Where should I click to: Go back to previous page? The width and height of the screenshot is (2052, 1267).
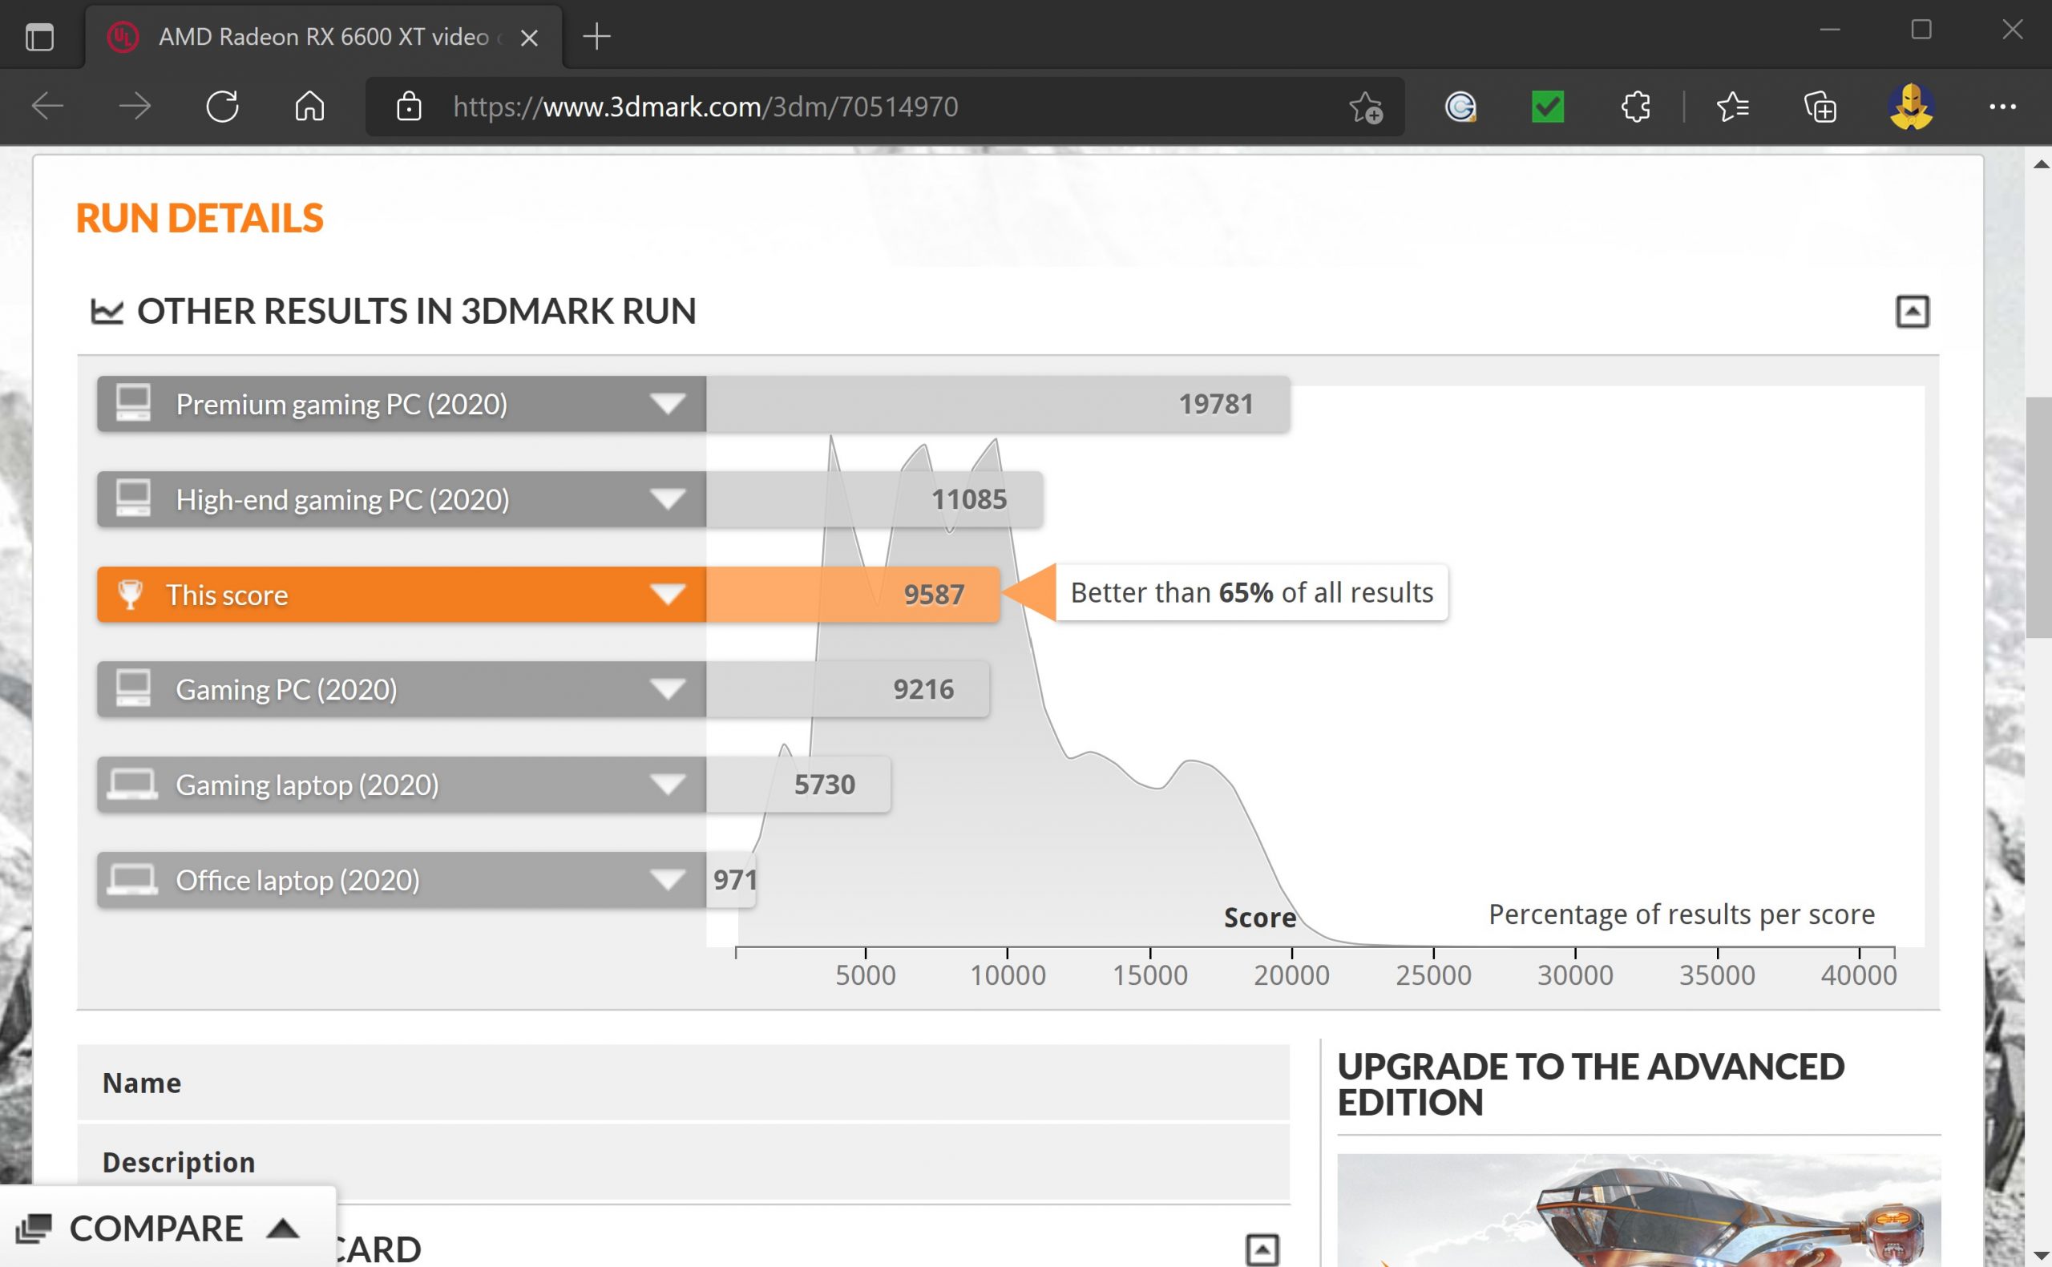pos(47,107)
